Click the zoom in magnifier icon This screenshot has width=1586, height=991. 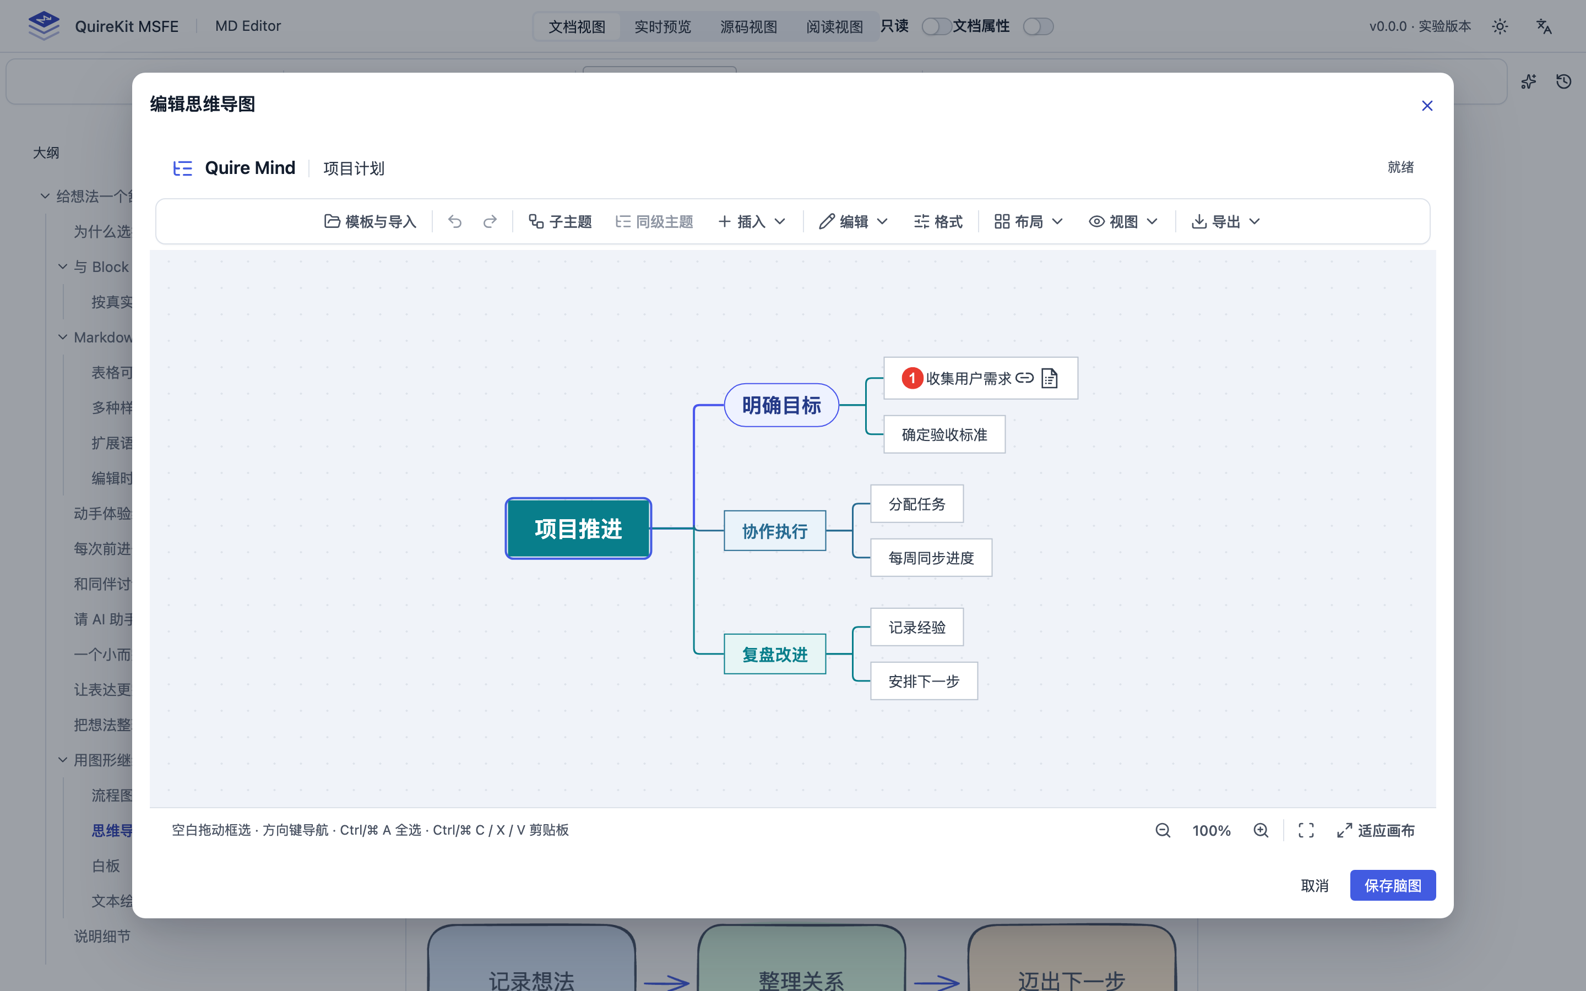point(1261,830)
